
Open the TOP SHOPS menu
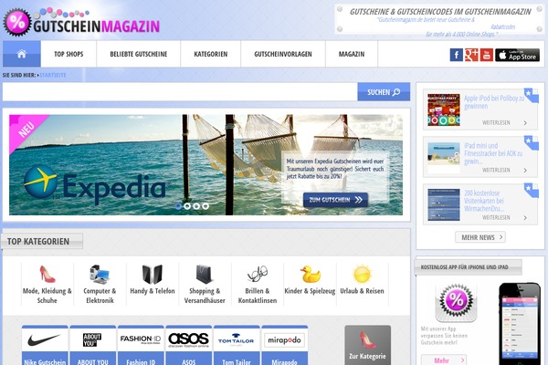tap(68, 54)
